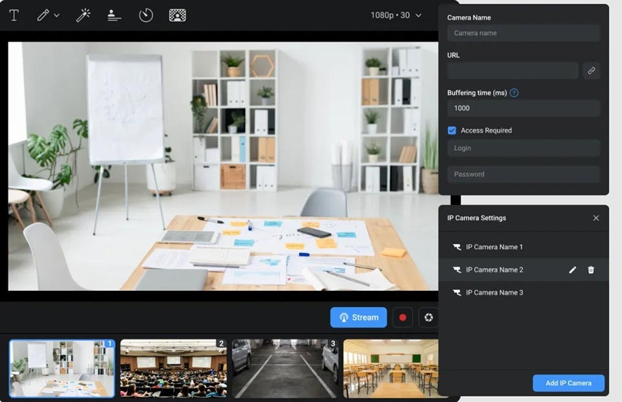Edit the Buffering time value 1000
This screenshot has height=402, width=622.
click(x=524, y=108)
